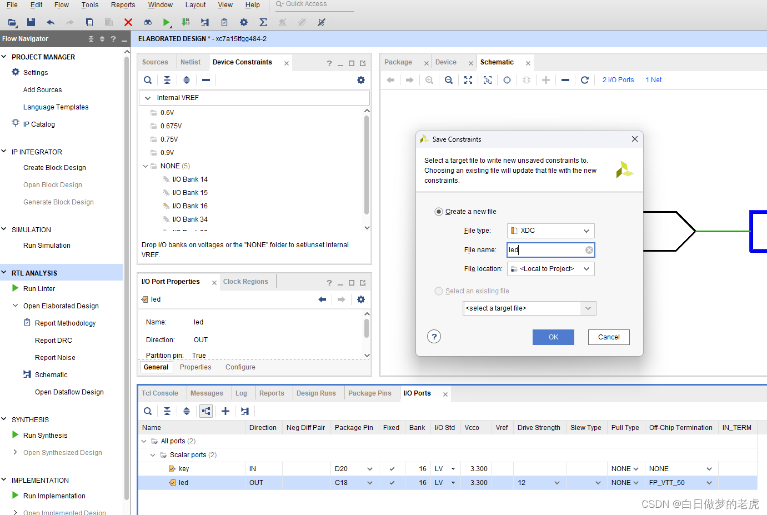The image size is (767, 515).
Task: Open Device Constraints panel settings gear
Action: coord(361,80)
